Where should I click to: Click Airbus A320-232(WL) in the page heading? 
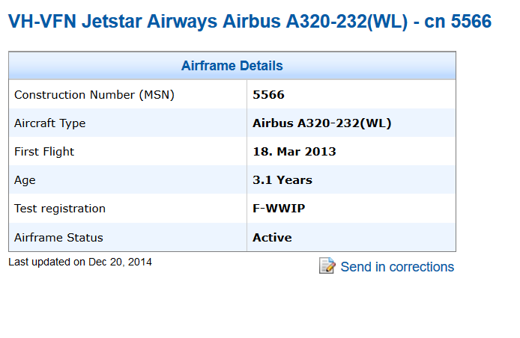click(315, 22)
